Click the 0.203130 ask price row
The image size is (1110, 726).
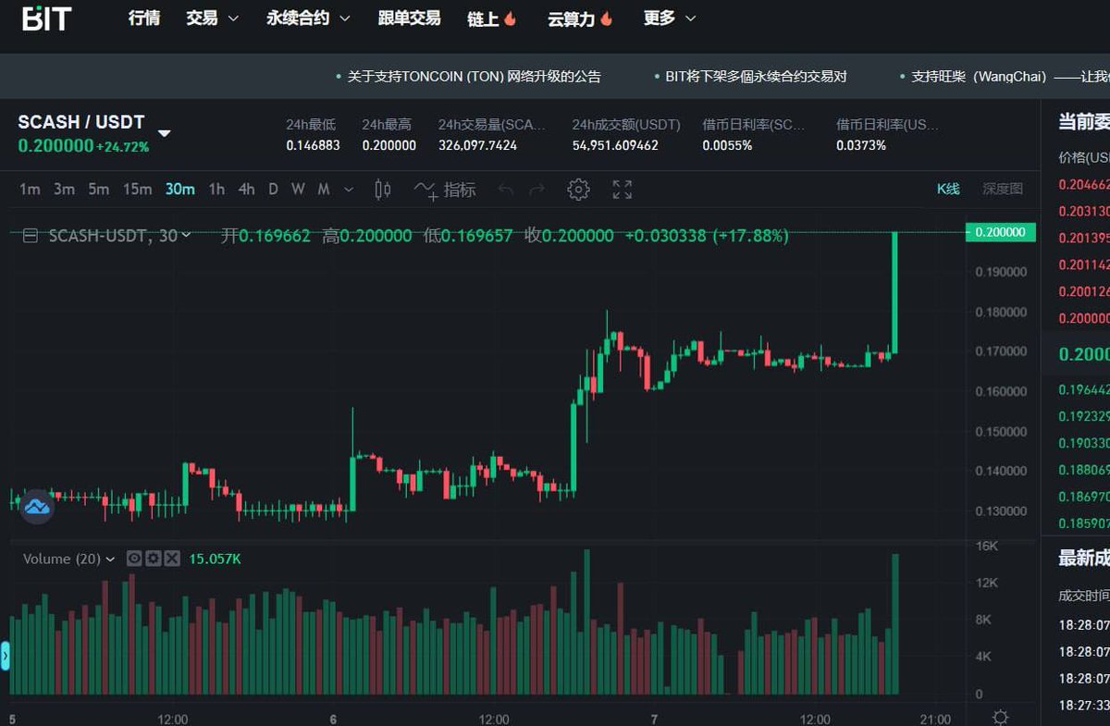click(x=1083, y=211)
